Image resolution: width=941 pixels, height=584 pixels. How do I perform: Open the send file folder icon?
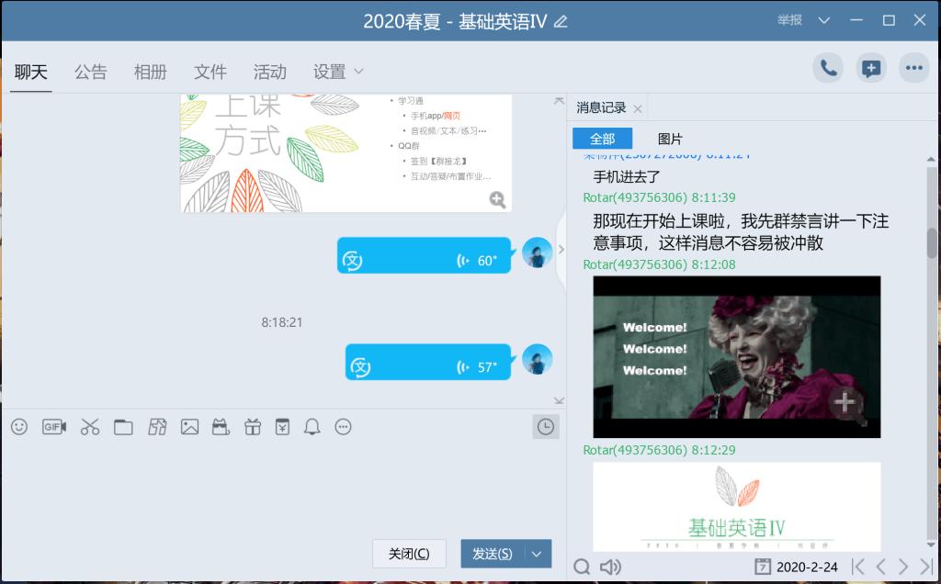[124, 427]
